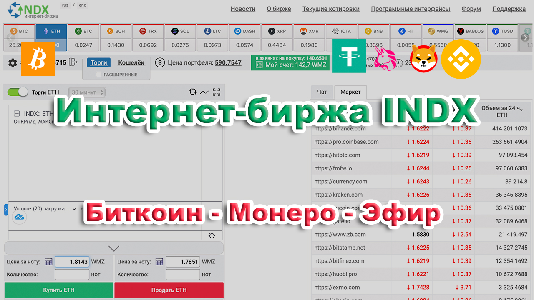Open Программные интерфейсы page
Image resolution: width=534 pixels, height=300 pixels.
411,9
